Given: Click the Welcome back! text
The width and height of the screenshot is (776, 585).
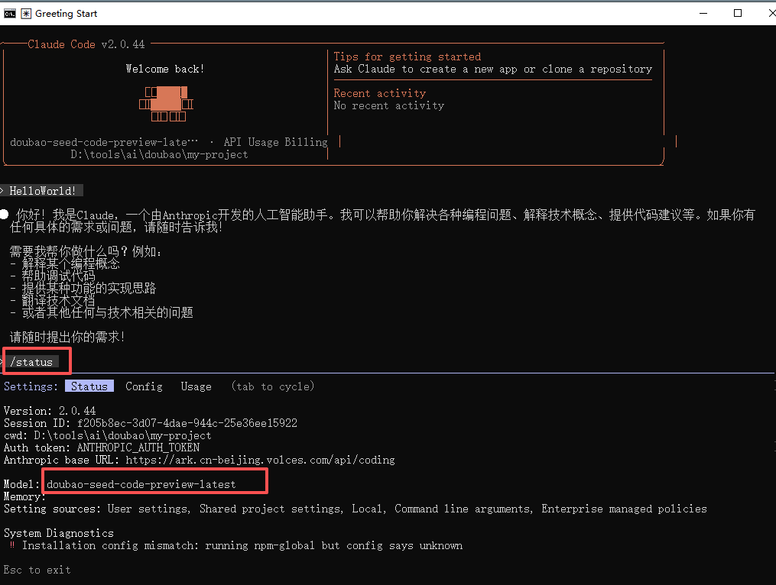Looking at the screenshot, I should [165, 69].
